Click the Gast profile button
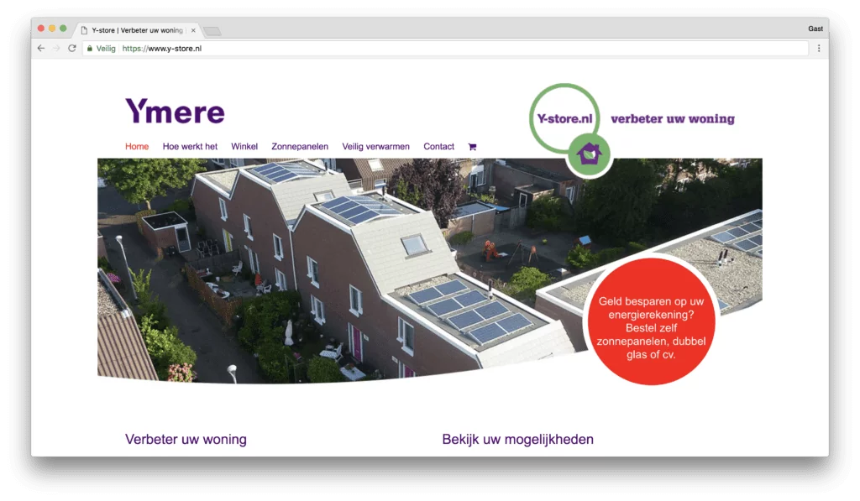This screenshot has width=860, height=501. 815,29
